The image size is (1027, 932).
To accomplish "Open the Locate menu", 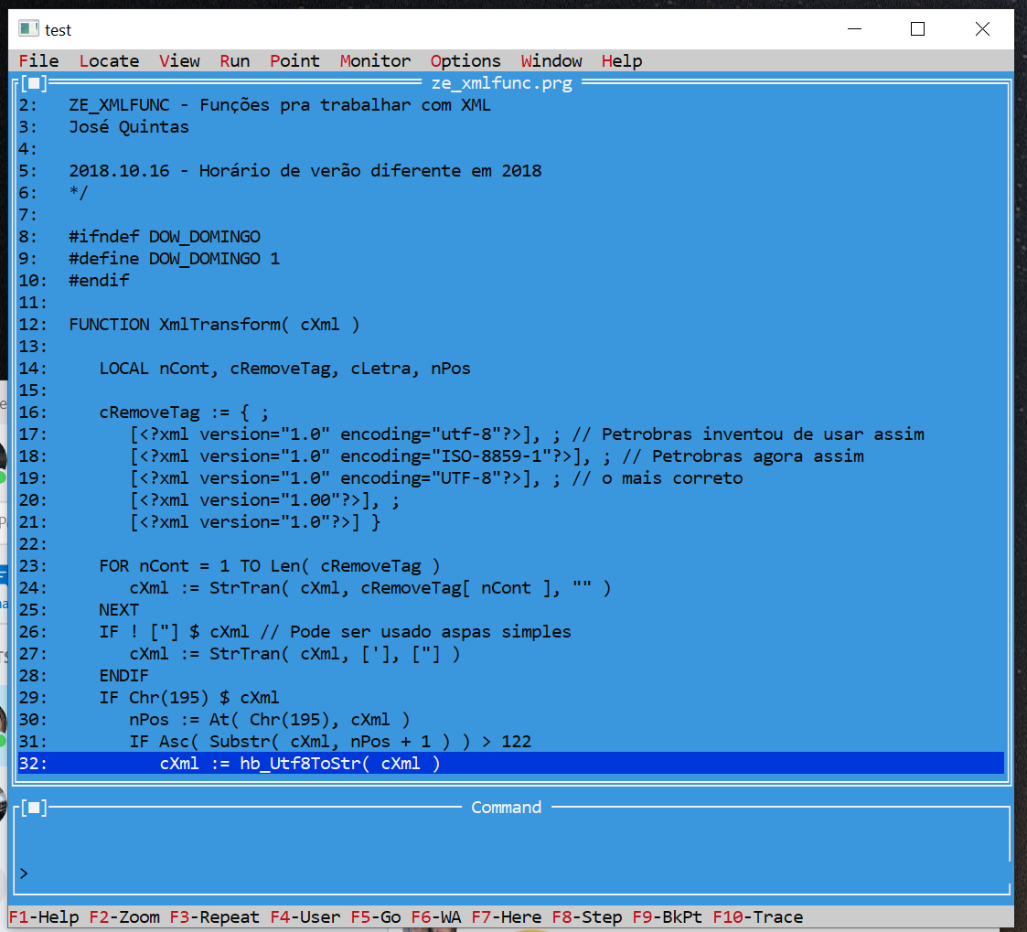I will (x=109, y=61).
